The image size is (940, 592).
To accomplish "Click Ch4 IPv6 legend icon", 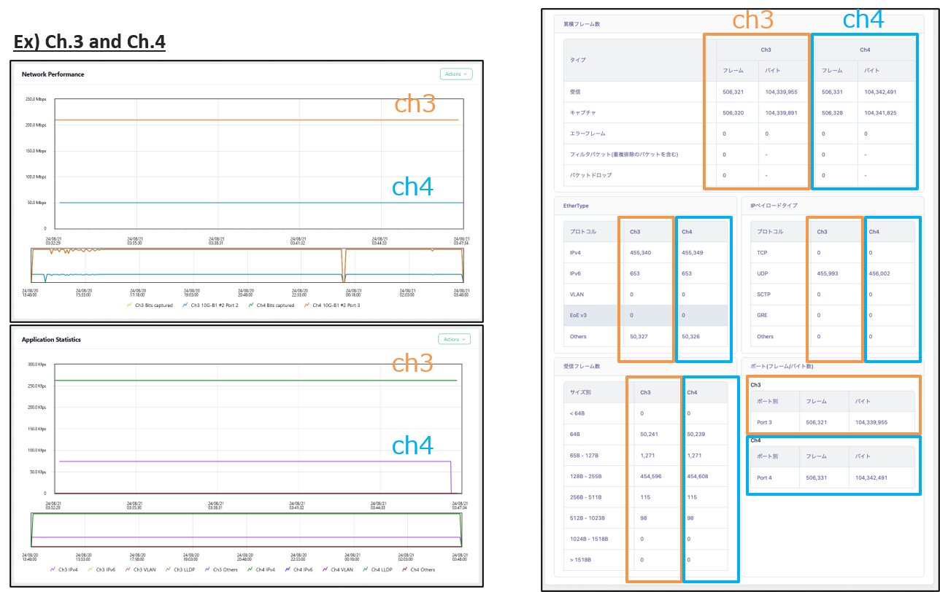I will 287,569.
